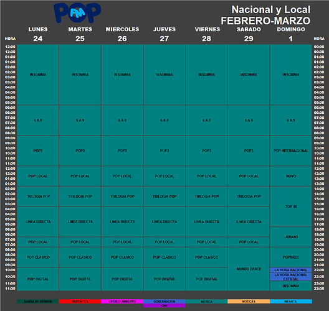Click the INSOMNIA block under LUNES
Viewport: 329px width, 311px height.
point(38,75)
